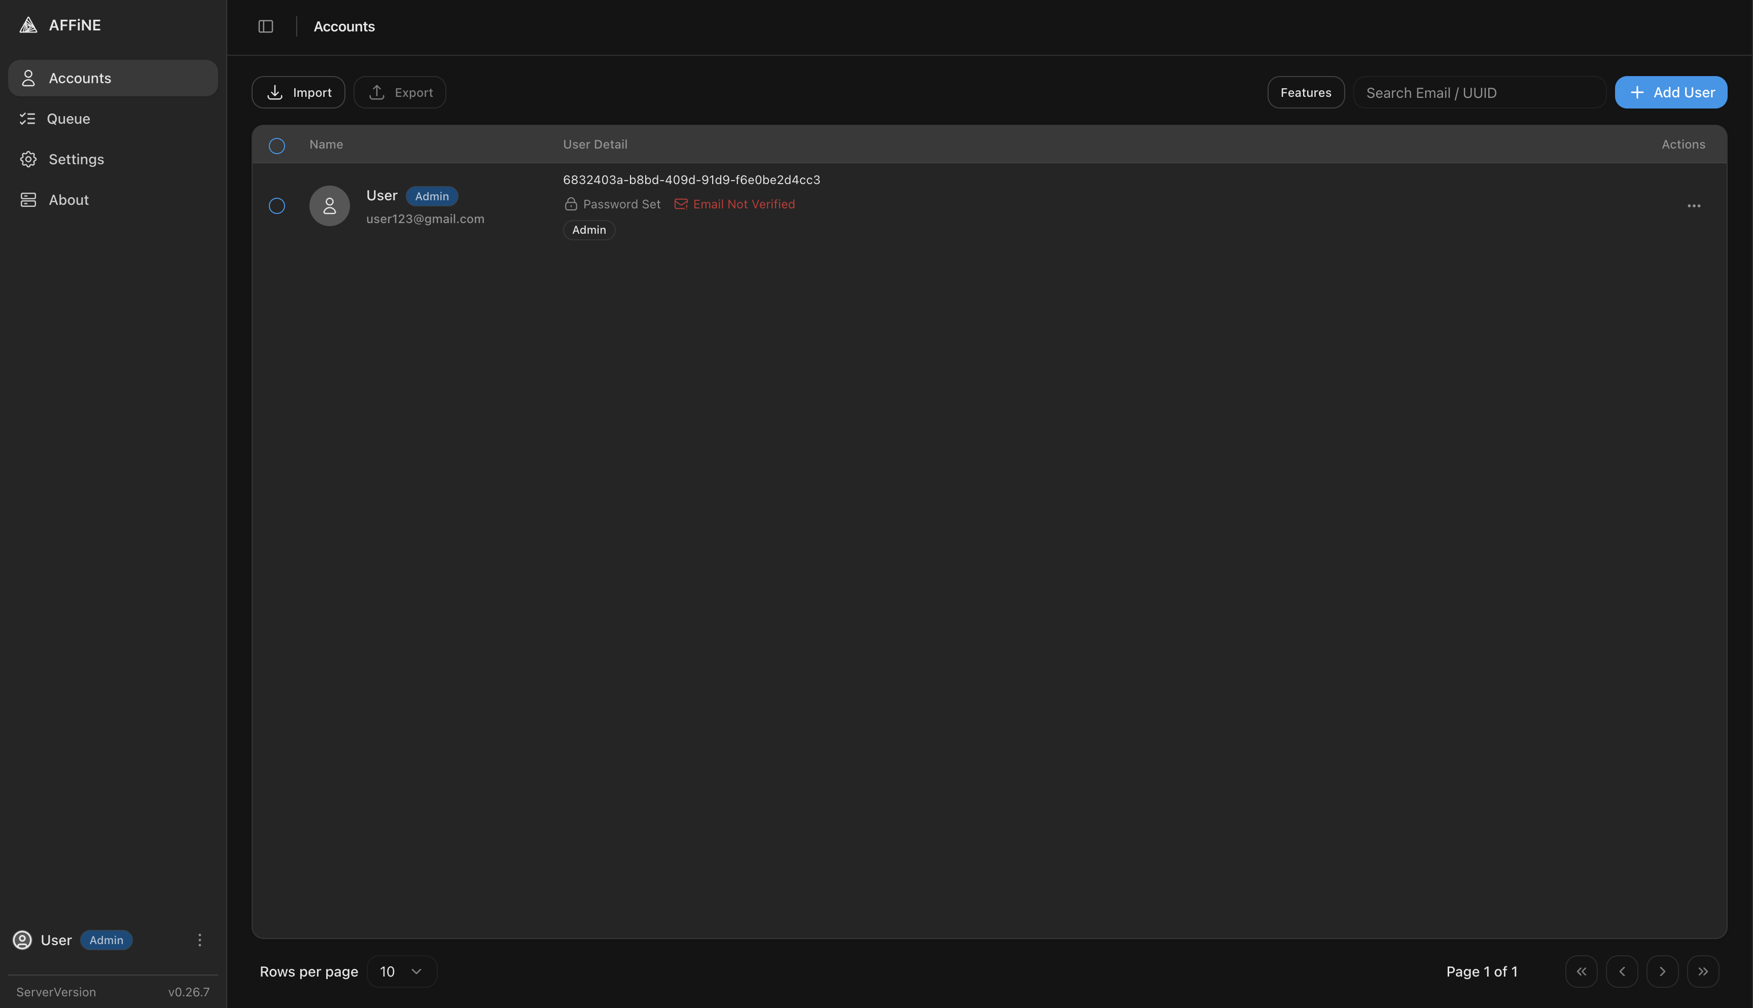Click the User Detail column header
Viewport: 1753px width, 1008px height.
(x=594, y=144)
